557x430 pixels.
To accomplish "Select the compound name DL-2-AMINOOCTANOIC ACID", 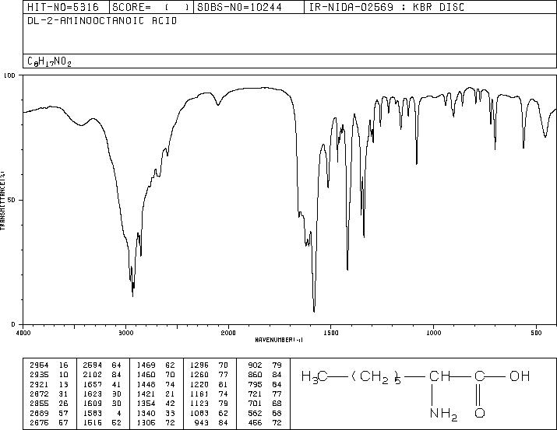I will (x=102, y=21).
